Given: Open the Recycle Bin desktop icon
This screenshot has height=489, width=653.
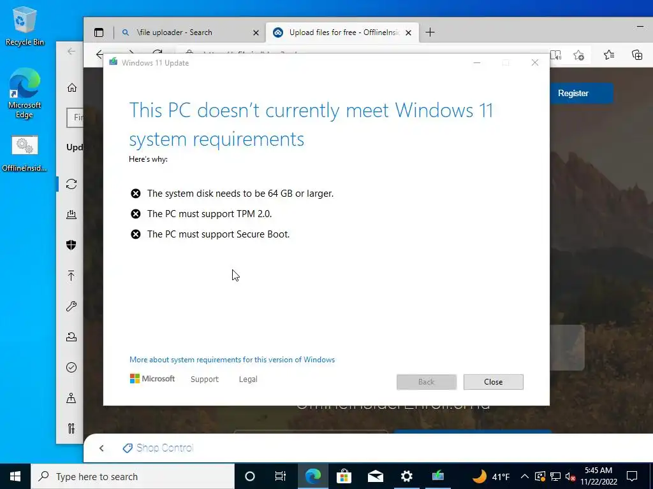Looking at the screenshot, I should 25,26.
